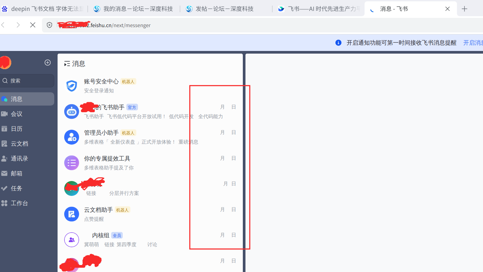Open 工作台 workbench in sidebar
The image size is (483, 272).
27,203
